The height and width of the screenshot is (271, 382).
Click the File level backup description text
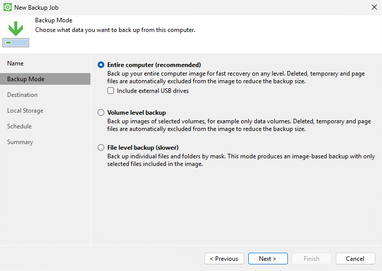point(241,160)
